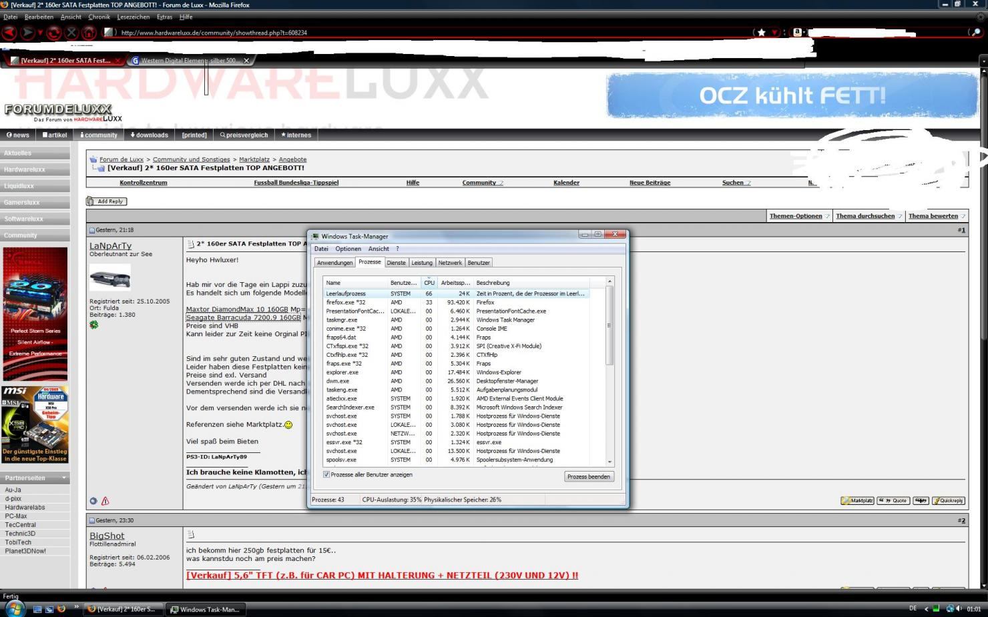Open the Neue Beiträge link
The image size is (988, 617).
pyautogui.click(x=650, y=183)
